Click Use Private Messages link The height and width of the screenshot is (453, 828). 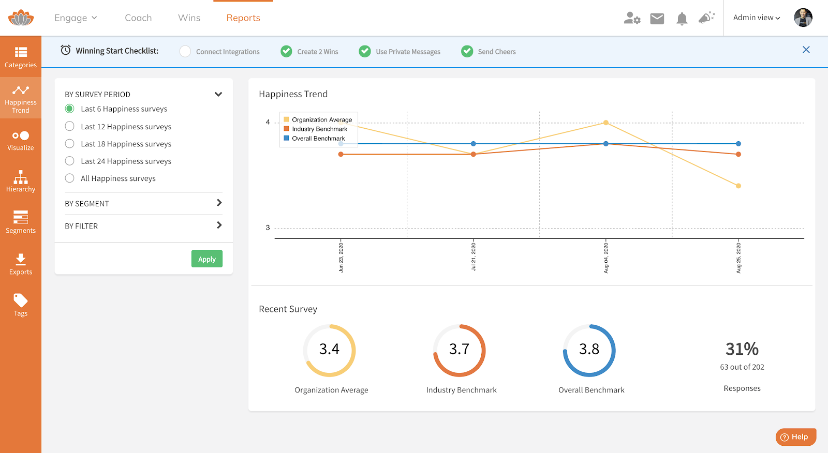[x=408, y=52]
